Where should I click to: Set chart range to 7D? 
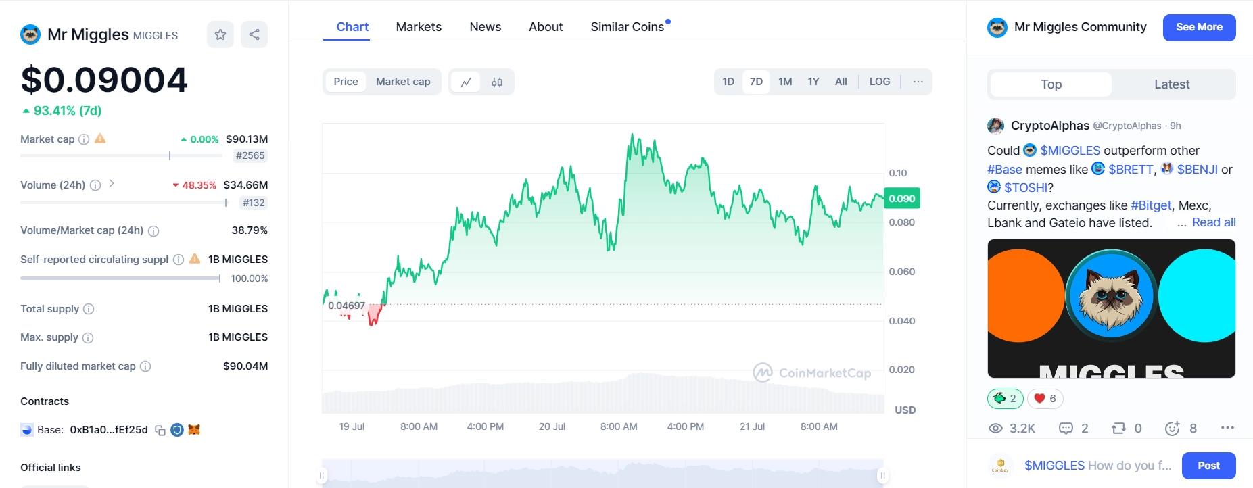[756, 82]
